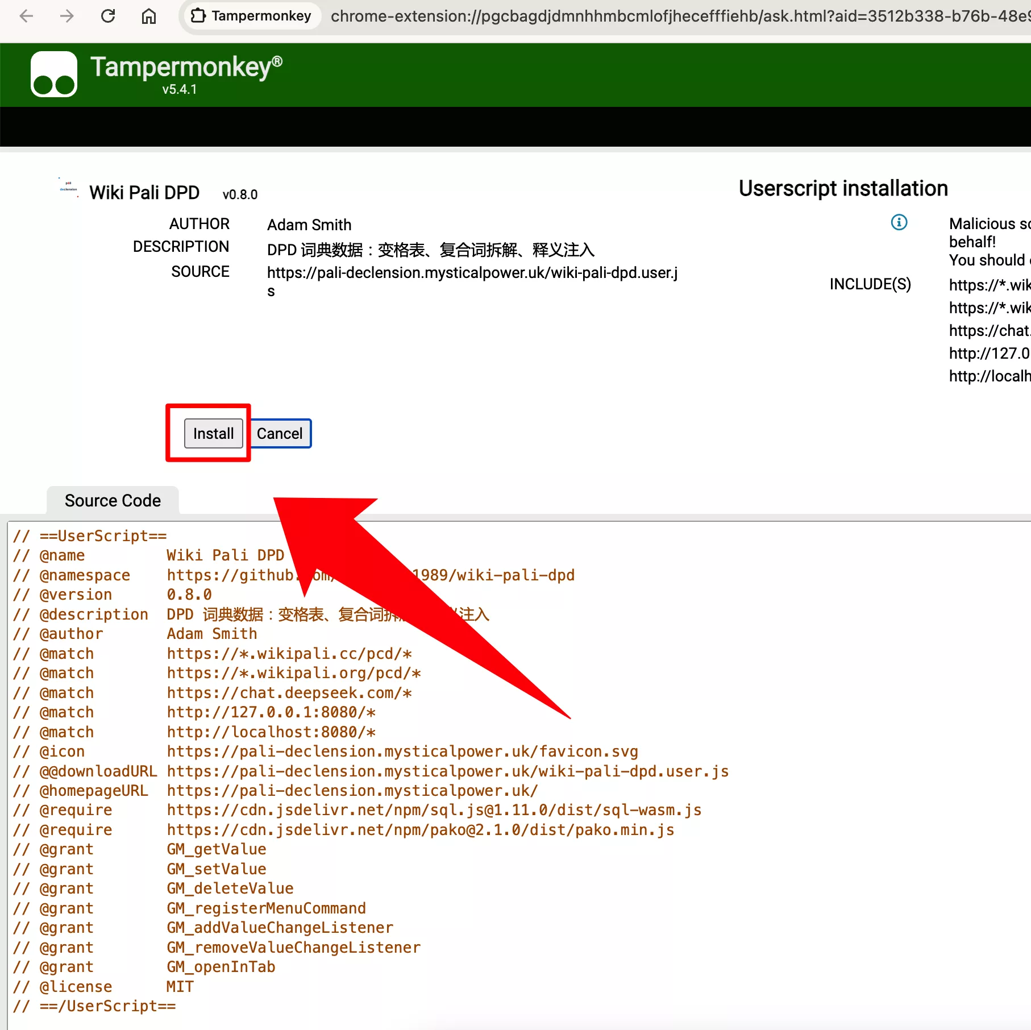Click the @require sql-wasm.js line

[357, 810]
